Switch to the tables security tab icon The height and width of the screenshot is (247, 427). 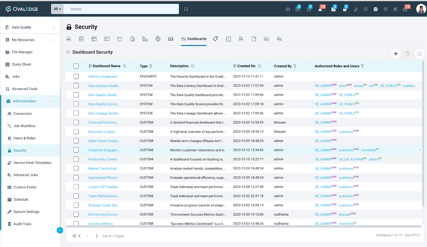point(94,39)
